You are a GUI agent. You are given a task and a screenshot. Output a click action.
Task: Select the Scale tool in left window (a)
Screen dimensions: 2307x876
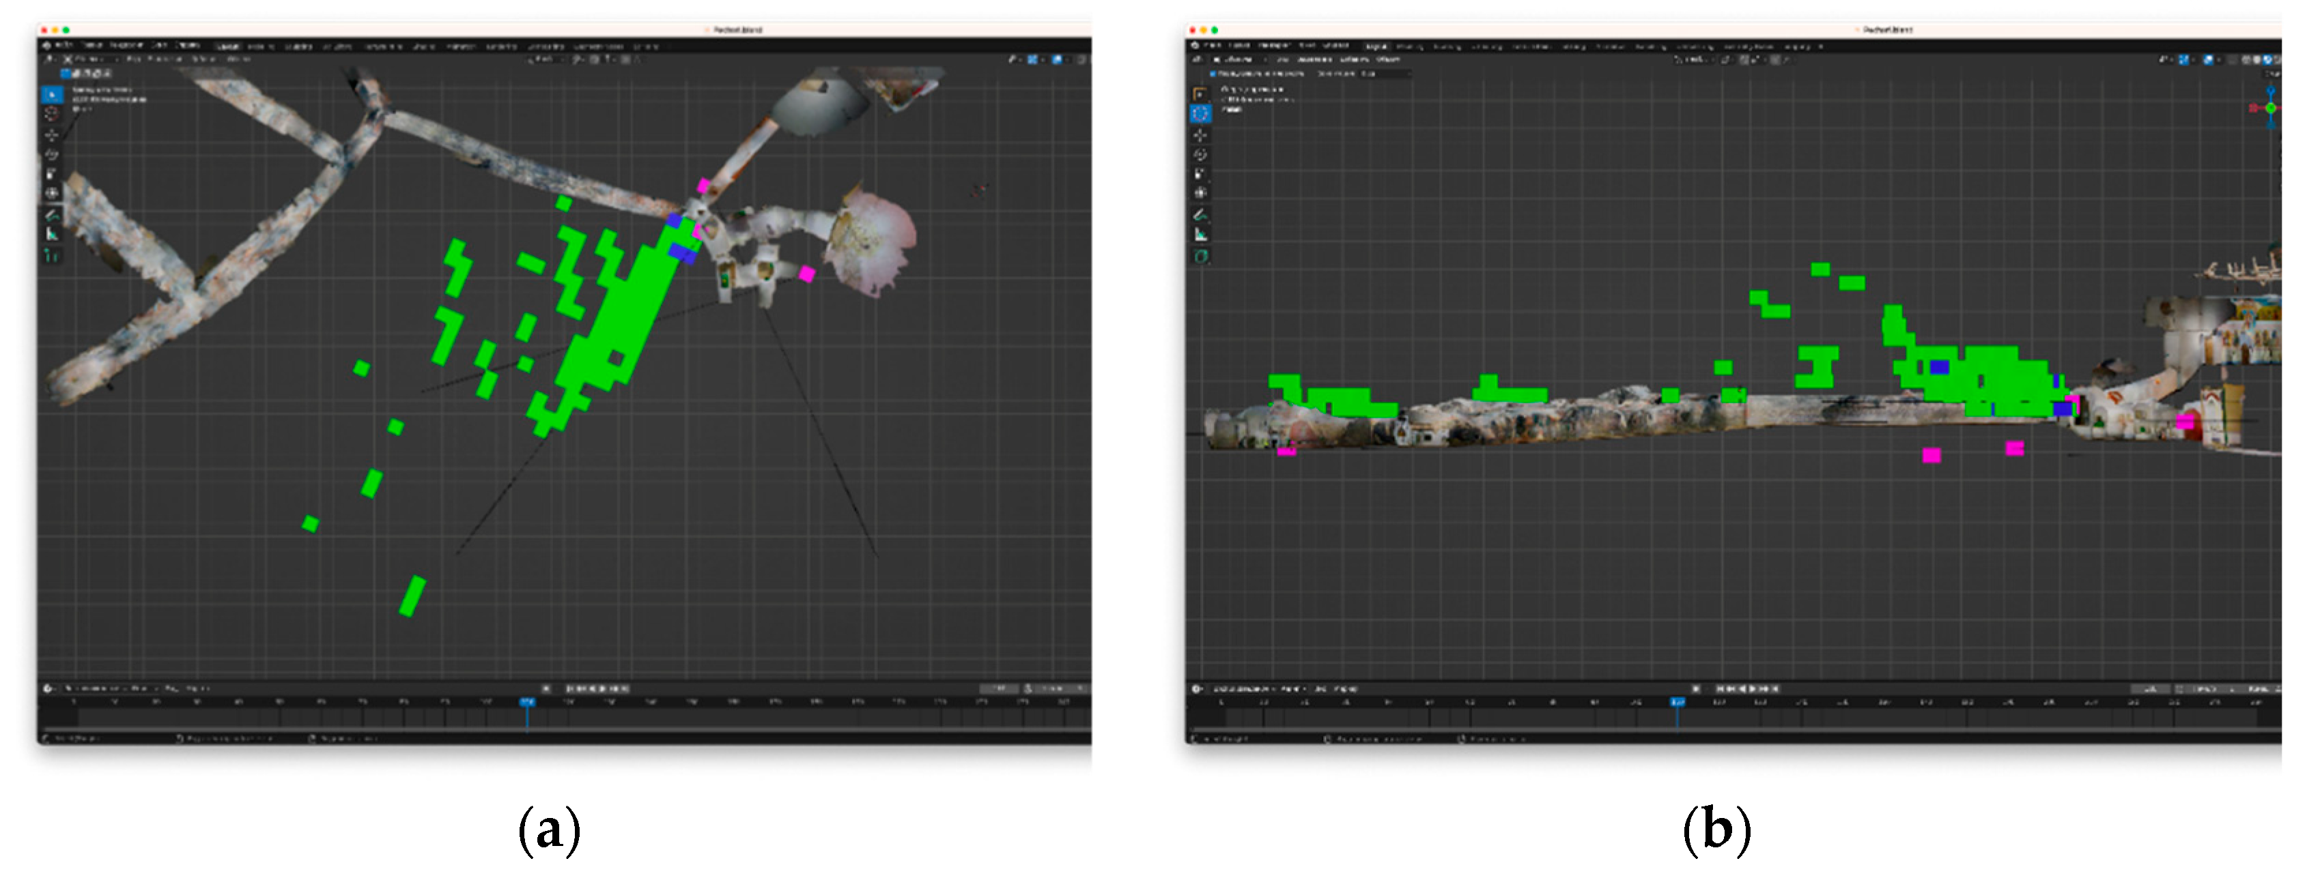[52, 173]
